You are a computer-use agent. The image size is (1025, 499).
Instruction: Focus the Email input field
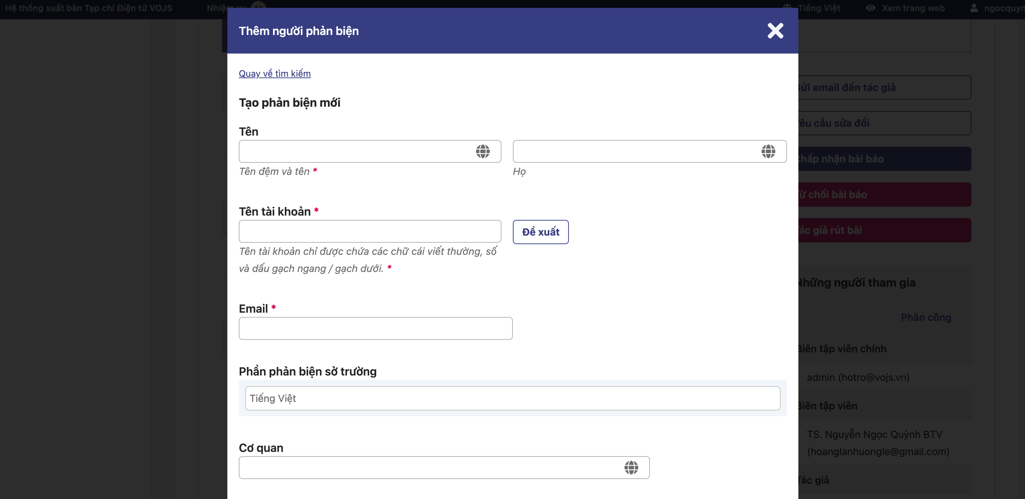pos(375,328)
